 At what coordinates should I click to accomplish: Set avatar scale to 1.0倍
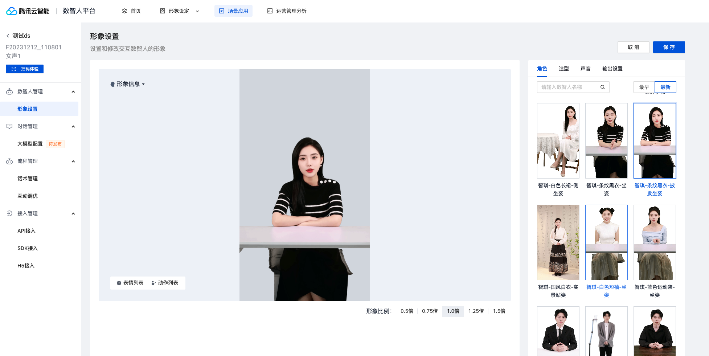coord(453,311)
